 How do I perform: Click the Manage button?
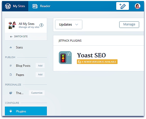[x=129, y=25]
